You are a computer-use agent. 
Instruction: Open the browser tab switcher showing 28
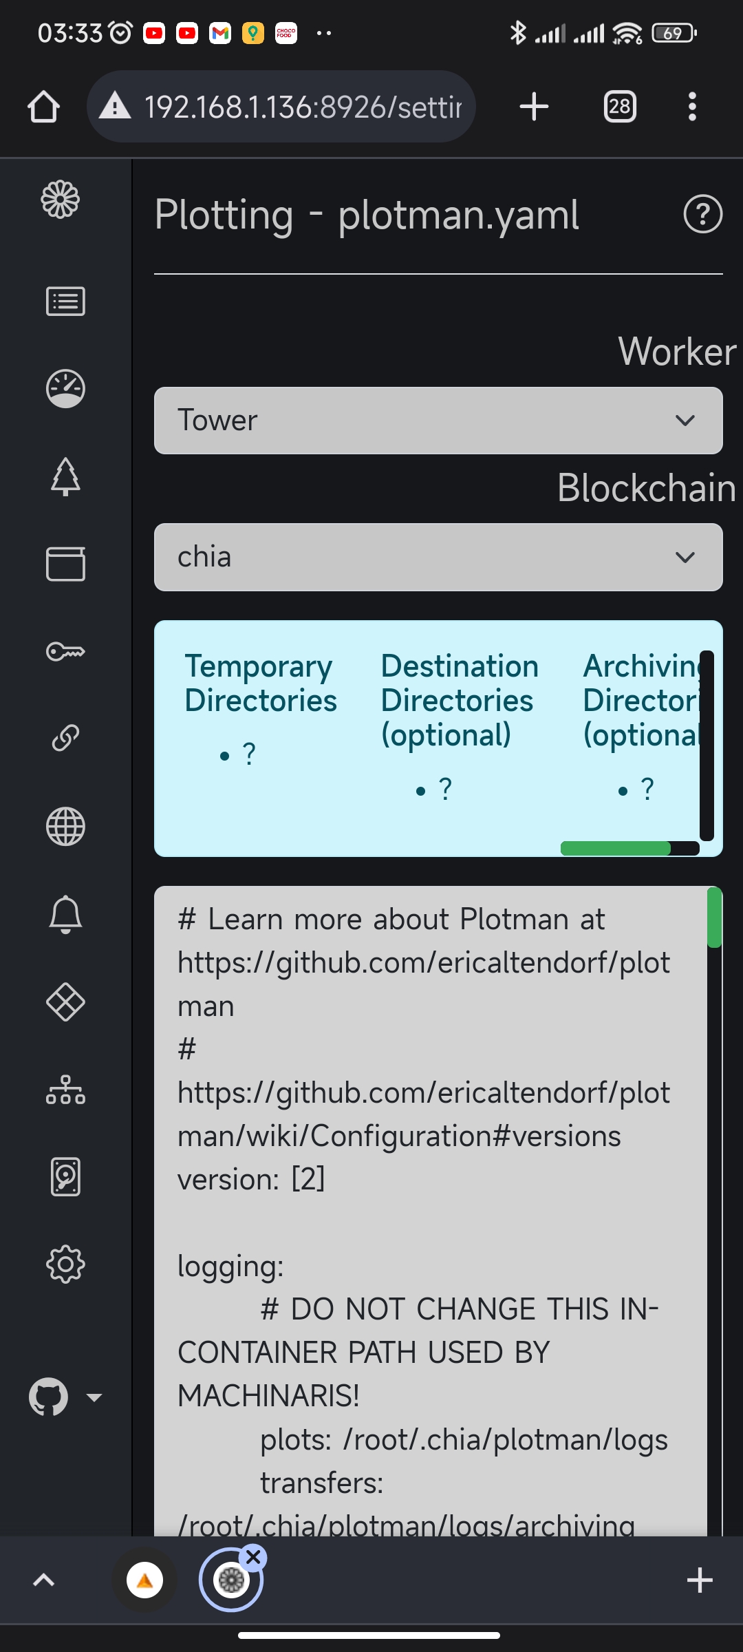coord(620,107)
